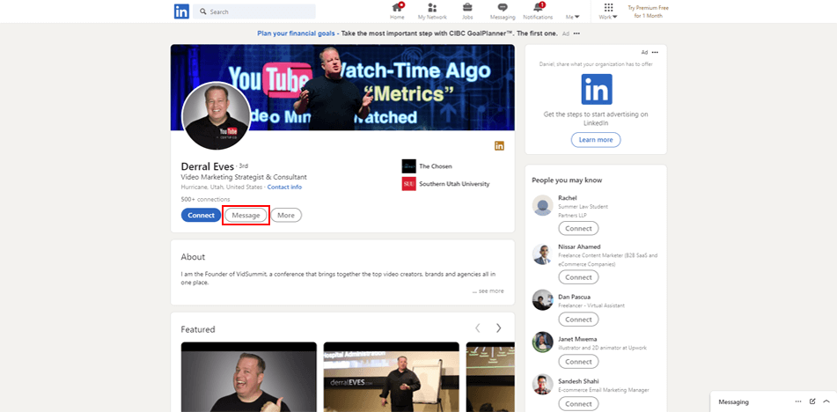Click Sandesh Shahi's profile photo
837x412 pixels.
pyautogui.click(x=542, y=384)
